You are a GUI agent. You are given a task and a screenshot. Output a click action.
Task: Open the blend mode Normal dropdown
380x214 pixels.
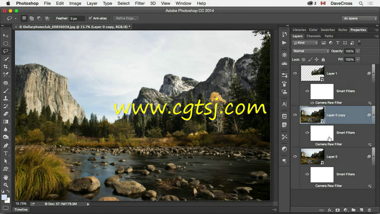coord(311,51)
